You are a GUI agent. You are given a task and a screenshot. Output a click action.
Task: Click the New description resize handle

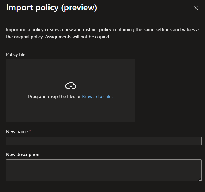click(x=200, y=179)
